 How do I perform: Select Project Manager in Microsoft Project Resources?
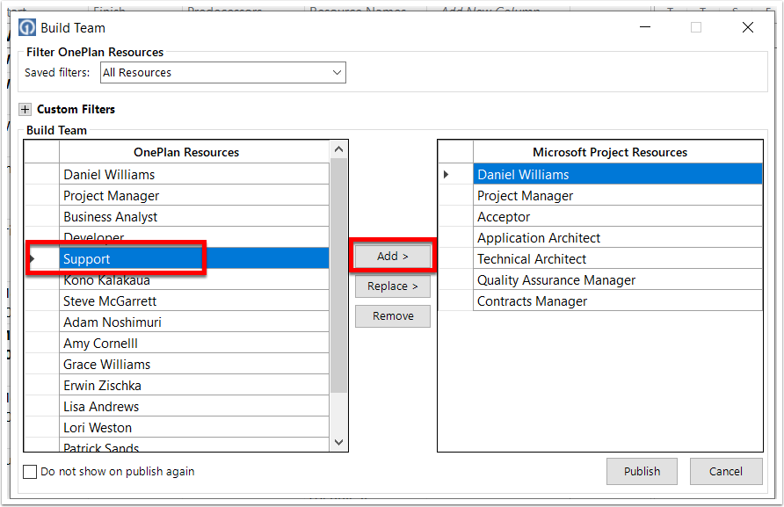click(x=618, y=195)
